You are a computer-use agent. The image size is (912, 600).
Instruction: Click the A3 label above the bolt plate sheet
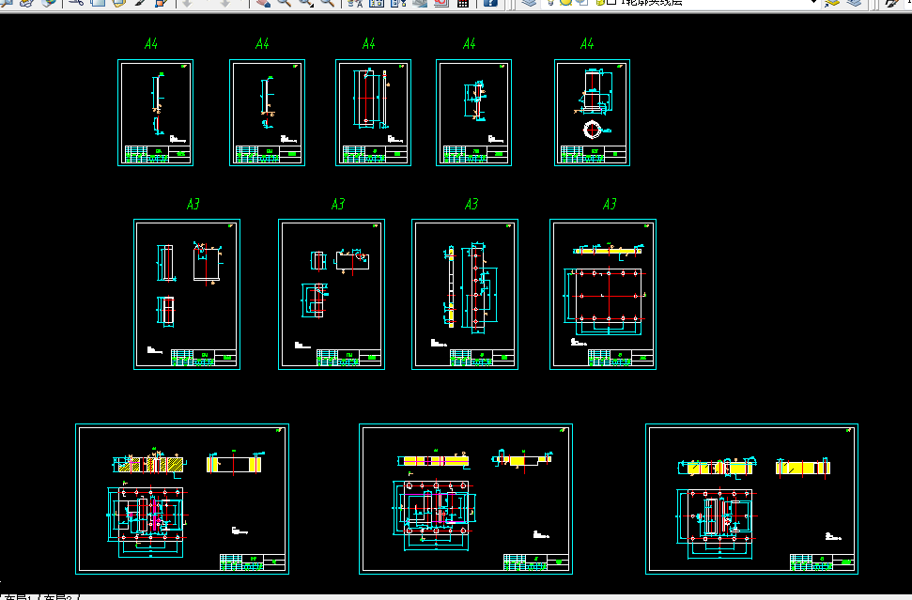pos(609,204)
